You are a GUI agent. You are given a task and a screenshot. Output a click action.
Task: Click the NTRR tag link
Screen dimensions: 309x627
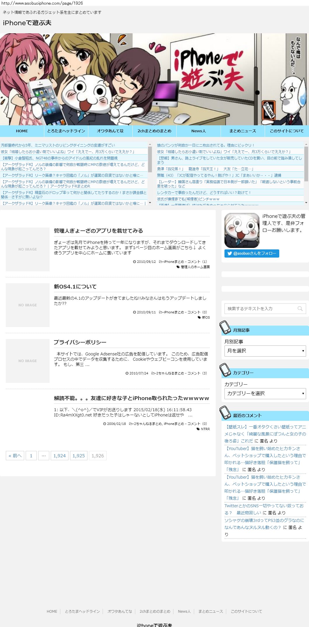[x=205, y=429]
